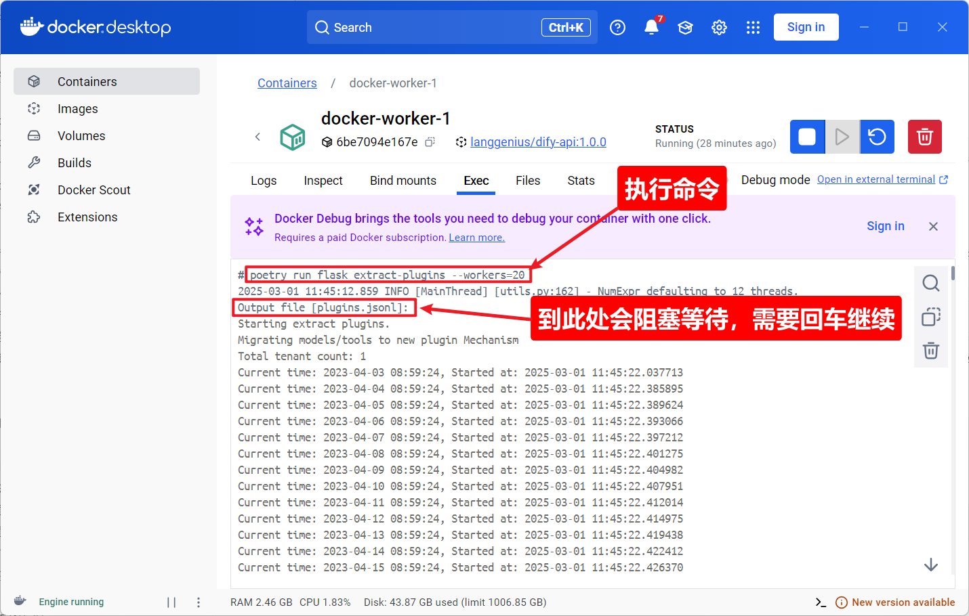Click the 'Total tenant count: 1' line
This screenshot has height=616, width=969.
(x=302, y=356)
